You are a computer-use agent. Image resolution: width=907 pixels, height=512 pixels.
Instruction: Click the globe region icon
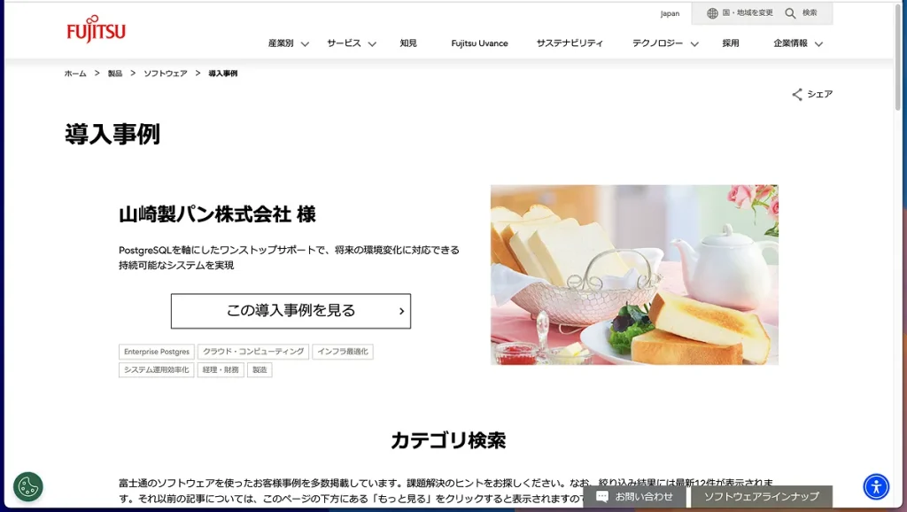712,13
